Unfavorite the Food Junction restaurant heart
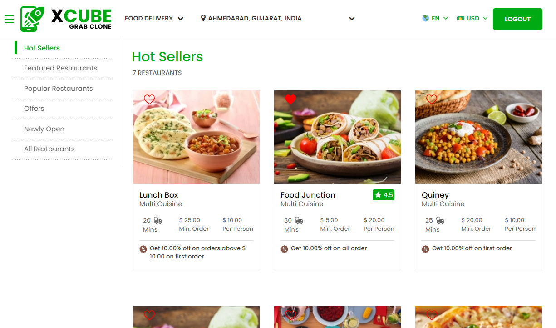Screen dimensions: 556x328 (290, 99)
